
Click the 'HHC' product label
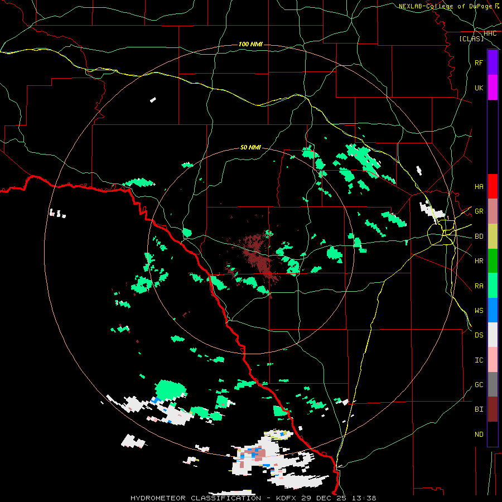pyautogui.click(x=490, y=33)
